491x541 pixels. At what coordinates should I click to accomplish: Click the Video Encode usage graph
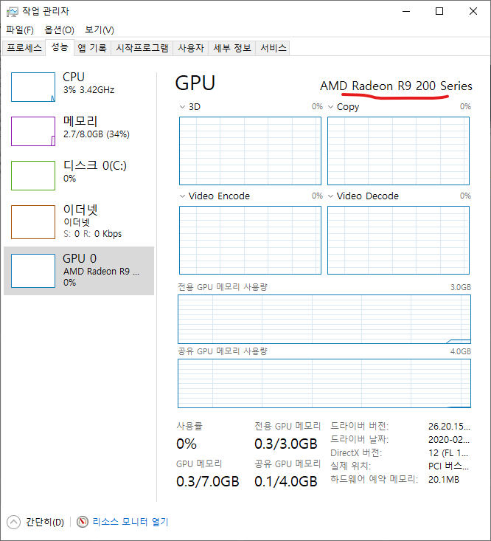250,240
